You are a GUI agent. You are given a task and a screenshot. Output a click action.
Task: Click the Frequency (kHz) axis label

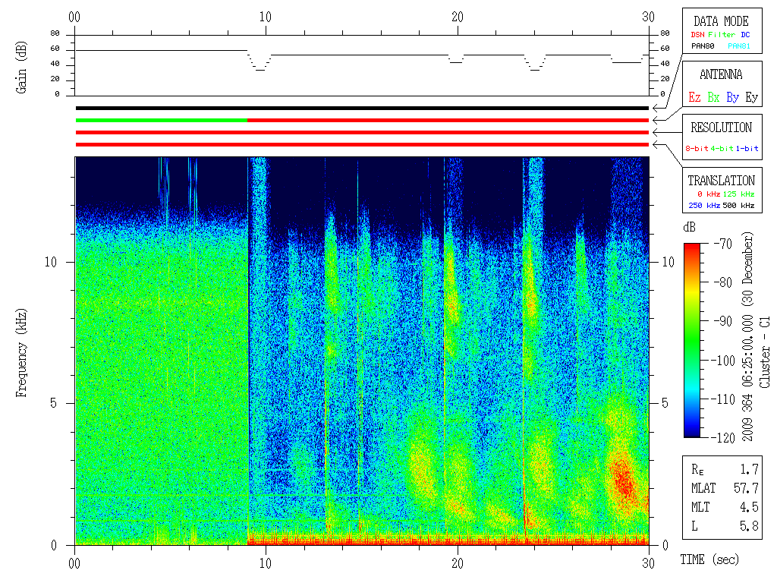point(20,353)
